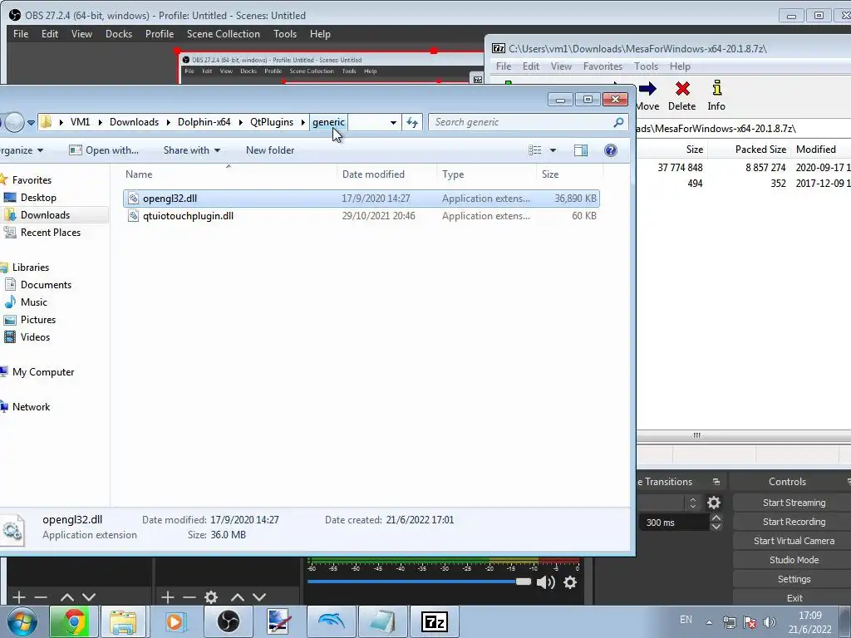Remove scene with minus button
Image resolution: width=851 pixels, height=638 pixels.
click(x=41, y=597)
